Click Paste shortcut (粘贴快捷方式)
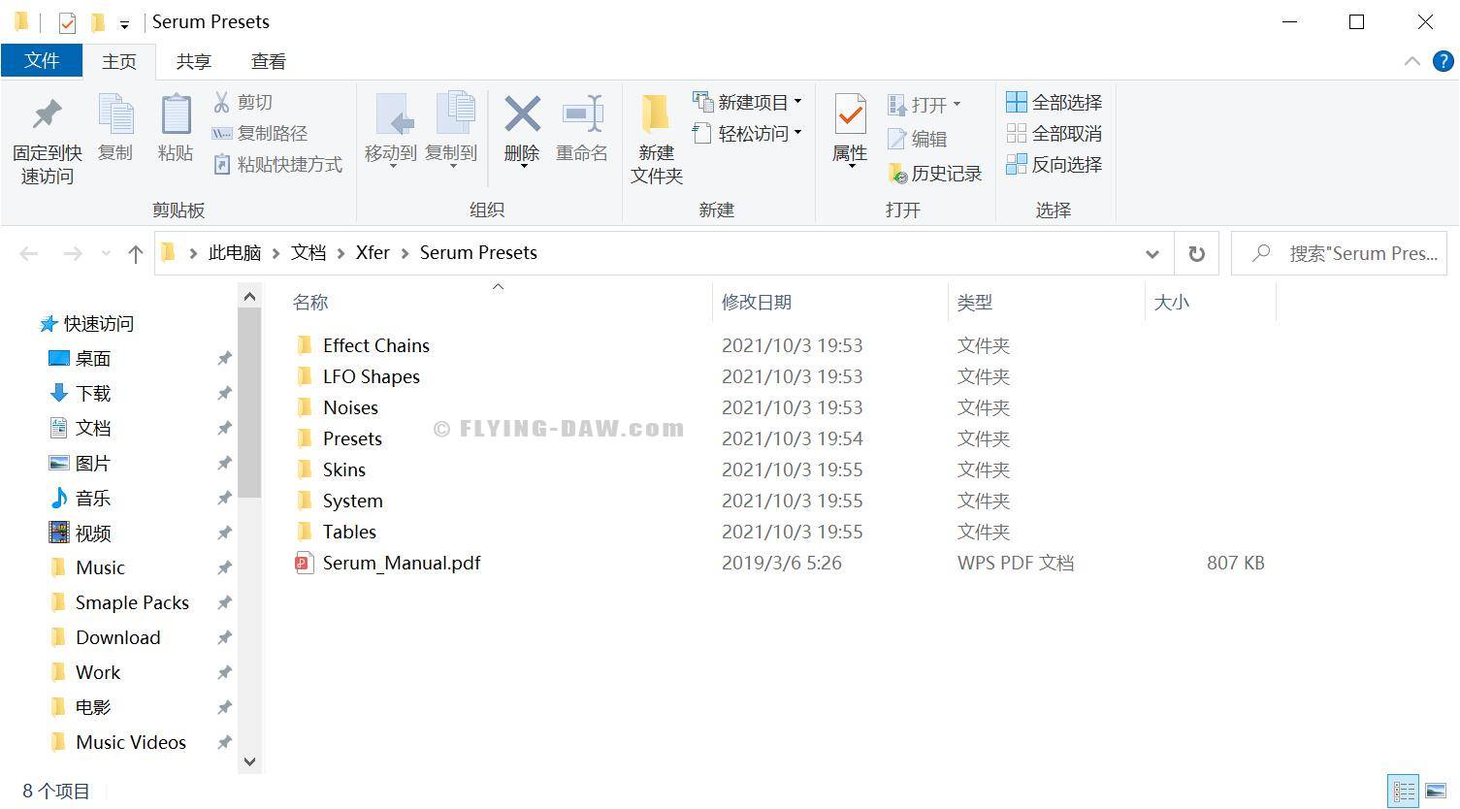Image resolution: width=1460 pixels, height=809 pixels. [277, 164]
